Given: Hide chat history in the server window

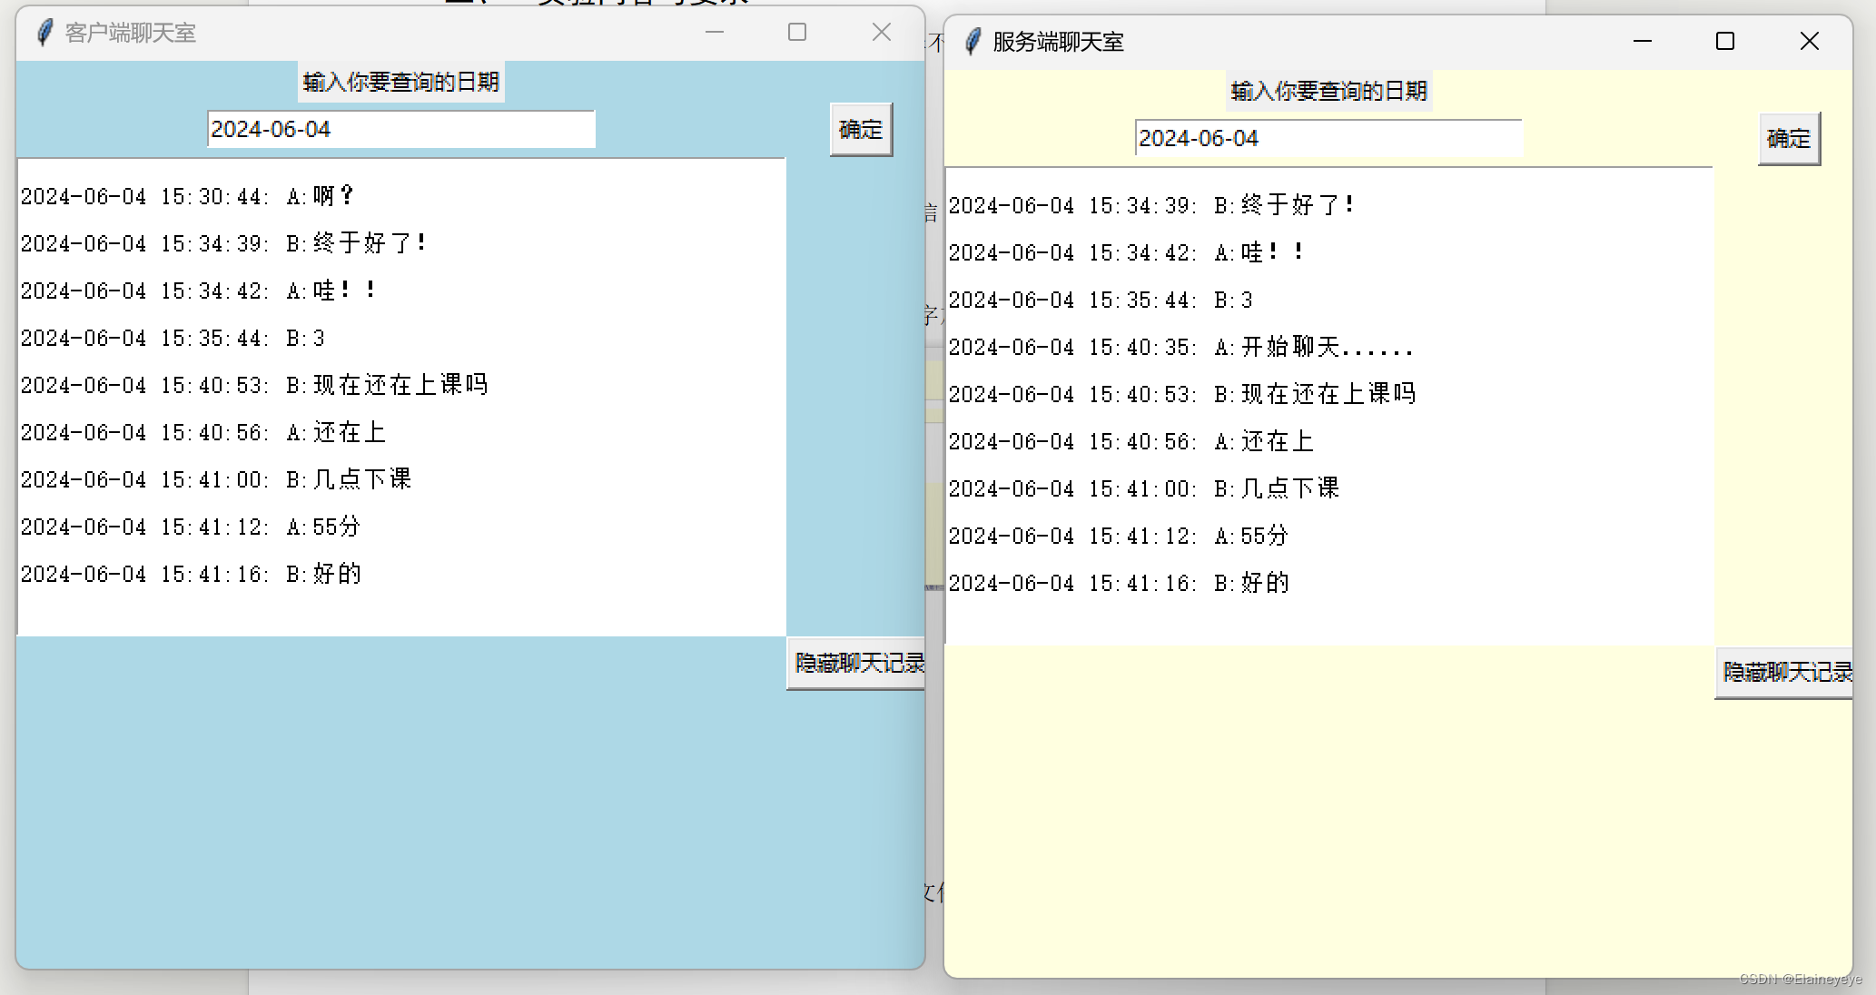Looking at the screenshot, I should [1785, 673].
